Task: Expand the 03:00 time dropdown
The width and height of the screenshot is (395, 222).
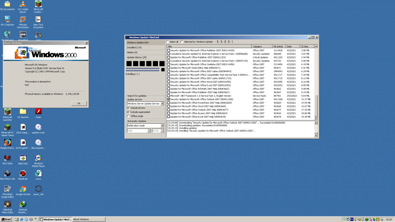Action: coord(162,131)
